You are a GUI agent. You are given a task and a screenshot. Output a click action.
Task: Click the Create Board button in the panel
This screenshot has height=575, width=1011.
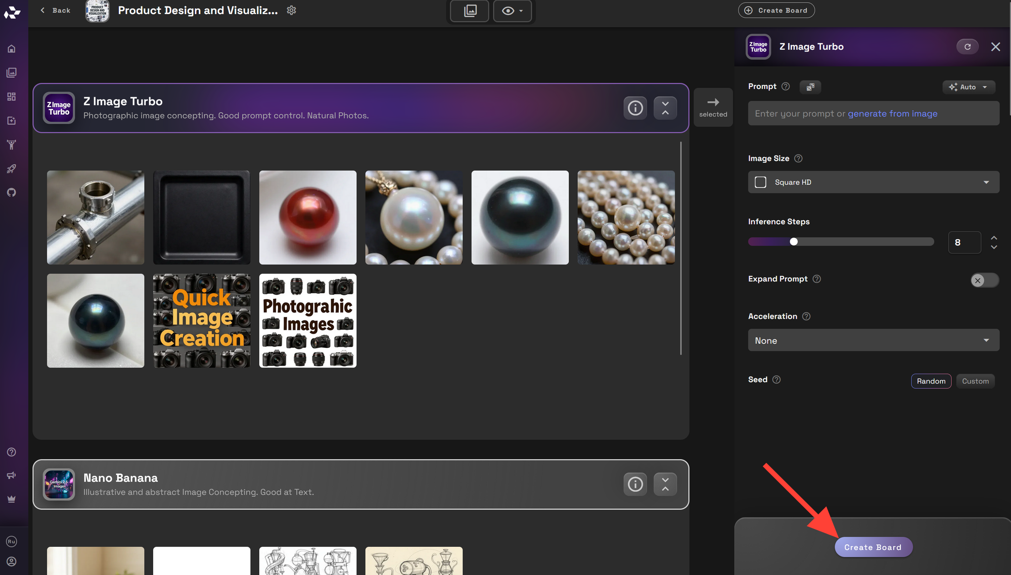[x=873, y=547]
